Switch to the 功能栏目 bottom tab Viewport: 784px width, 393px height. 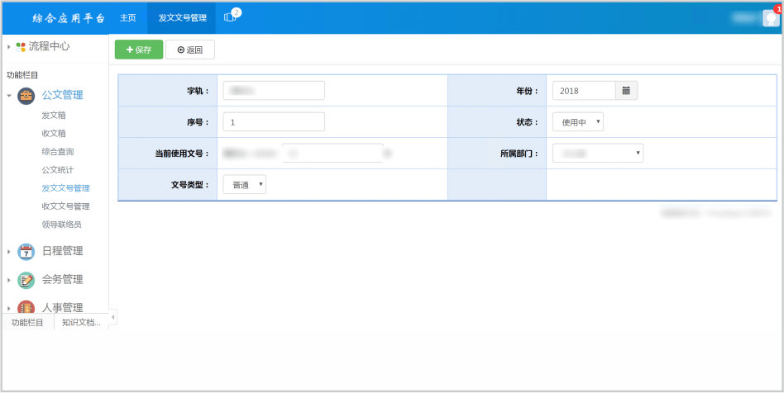point(27,323)
